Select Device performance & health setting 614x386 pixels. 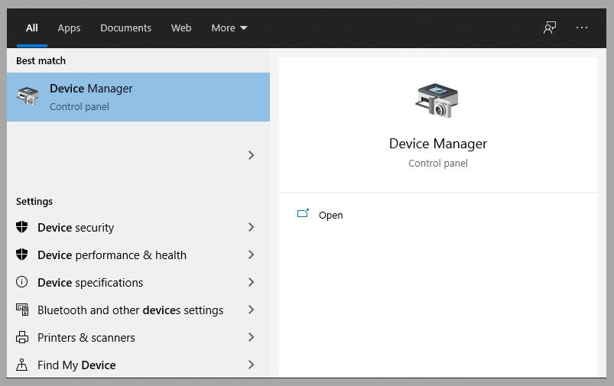point(138,255)
